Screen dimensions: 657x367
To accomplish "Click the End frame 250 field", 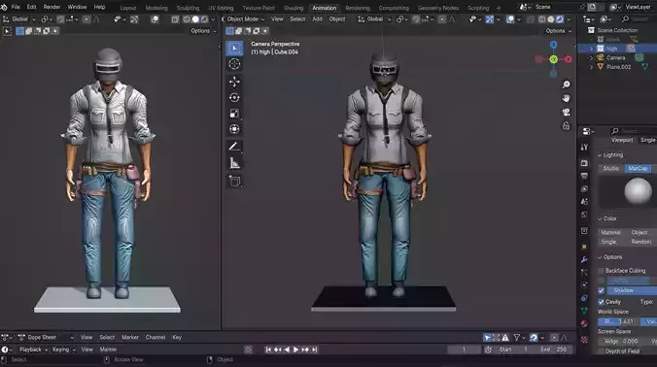I will (554, 350).
